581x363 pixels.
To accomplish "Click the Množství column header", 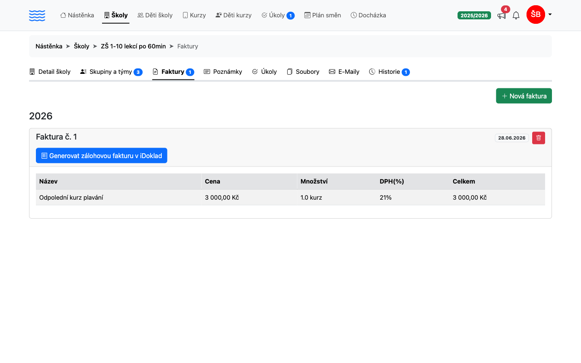I will point(314,181).
